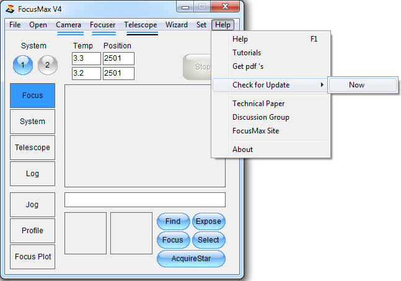Click the blue Expose button
The height and width of the screenshot is (281, 401).
click(209, 221)
